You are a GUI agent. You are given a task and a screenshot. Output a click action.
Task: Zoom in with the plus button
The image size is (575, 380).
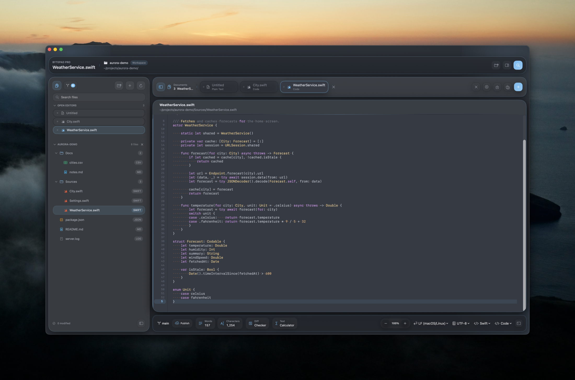405,323
